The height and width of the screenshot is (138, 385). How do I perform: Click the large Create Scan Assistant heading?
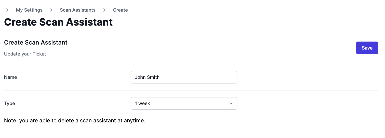point(58,22)
